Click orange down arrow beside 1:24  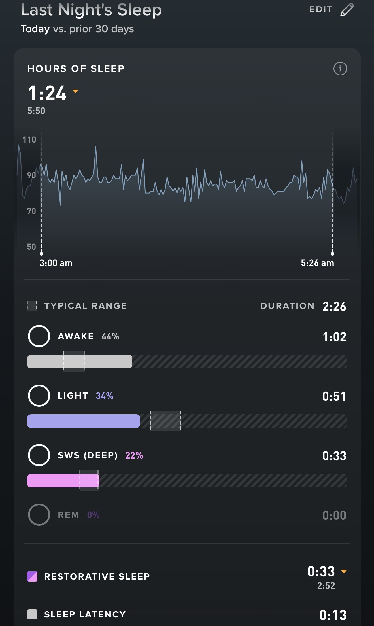coord(75,91)
